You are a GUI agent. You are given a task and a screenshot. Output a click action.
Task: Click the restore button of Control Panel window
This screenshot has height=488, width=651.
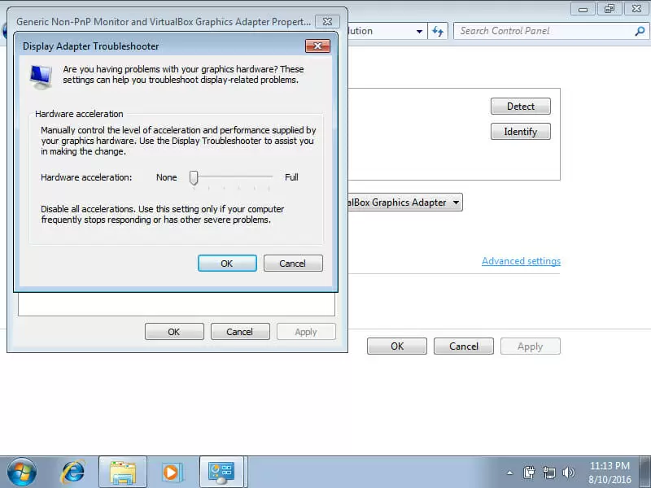(609, 9)
